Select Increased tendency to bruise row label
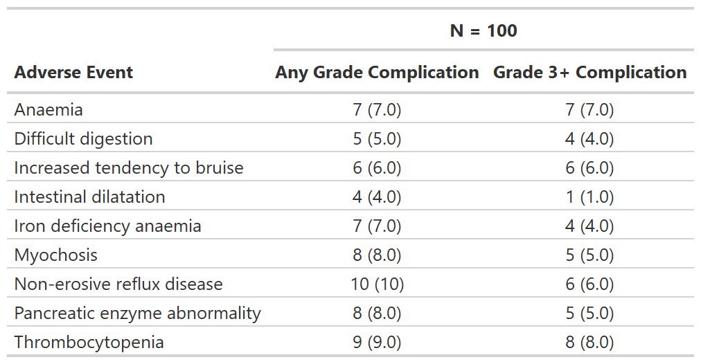Screen dimensions: 701x364 click(129, 167)
